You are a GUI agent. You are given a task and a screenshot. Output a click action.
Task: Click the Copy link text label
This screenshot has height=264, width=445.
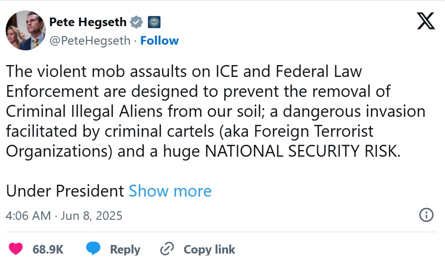[209, 249]
